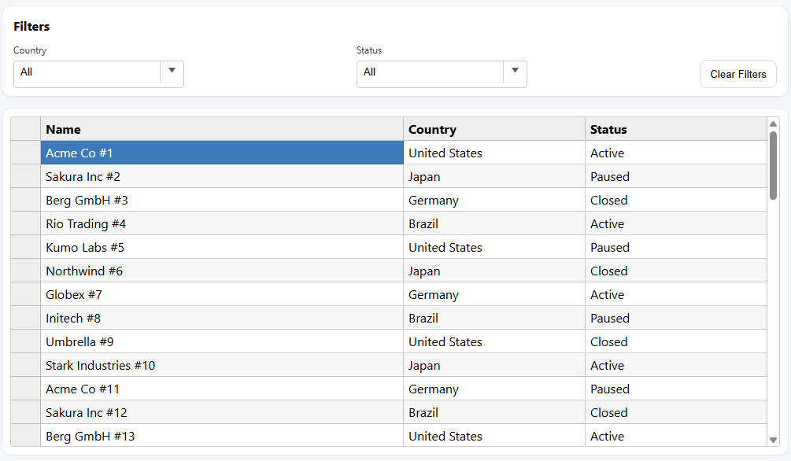Image resolution: width=791 pixels, height=461 pixels.
Task: Select the Stark Industries #10 cell
Action: [221, 366]
